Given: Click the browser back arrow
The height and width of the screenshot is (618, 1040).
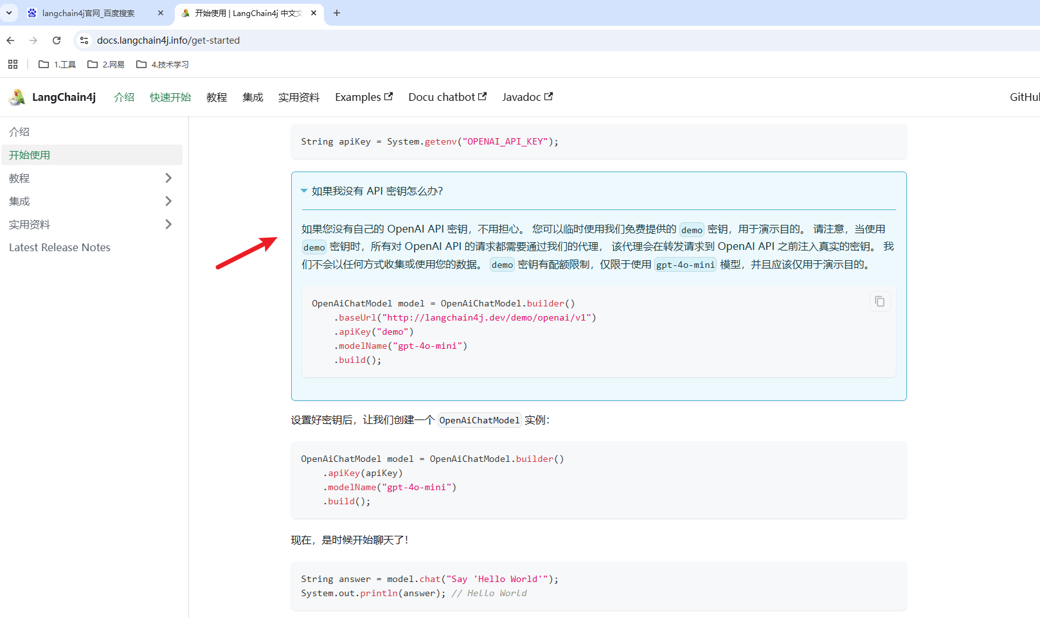Looking at the screenshot, I should click(10, 40).
